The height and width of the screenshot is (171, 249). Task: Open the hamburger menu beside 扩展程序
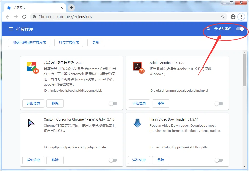click(x=11, y=29)
